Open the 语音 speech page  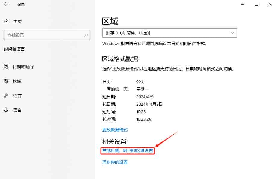coord(17,110)
